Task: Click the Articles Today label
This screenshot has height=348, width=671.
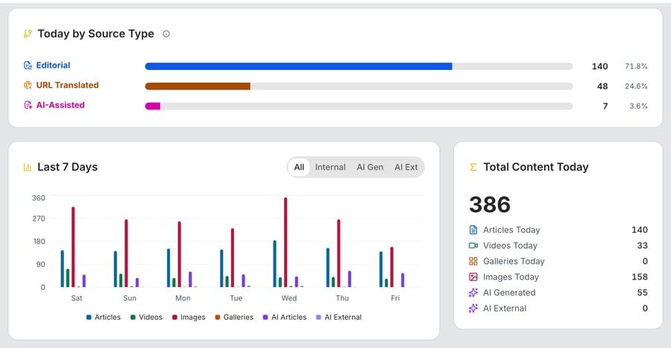Action: pyautogui.click(x=511, y=230)
